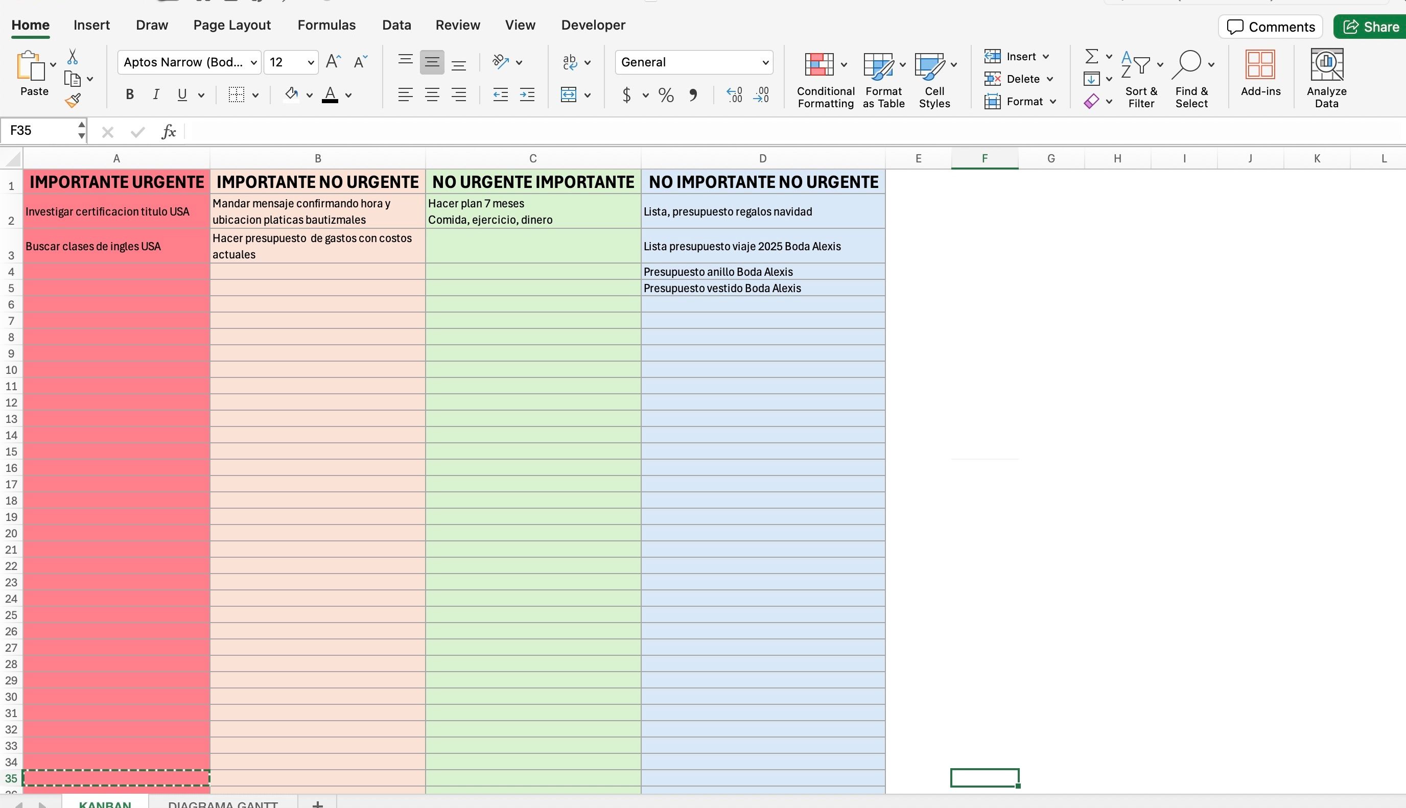This screenshot has width=1406, height=808.
Task: Select column D header
Action: tap(763, 159)
